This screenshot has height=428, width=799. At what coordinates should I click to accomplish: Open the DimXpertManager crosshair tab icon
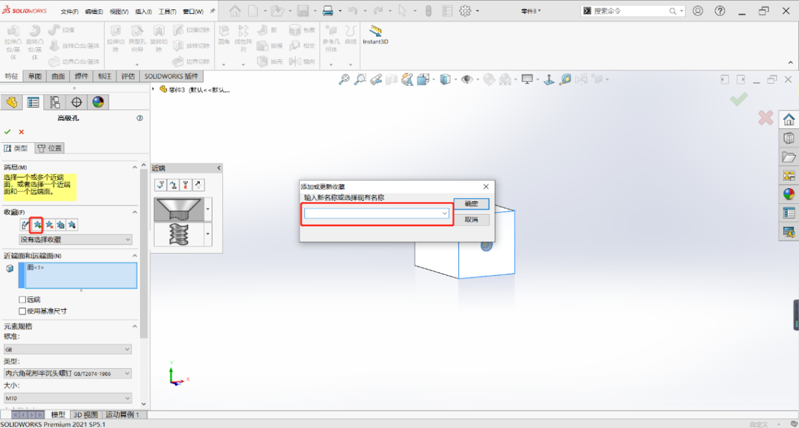[77, 102]
